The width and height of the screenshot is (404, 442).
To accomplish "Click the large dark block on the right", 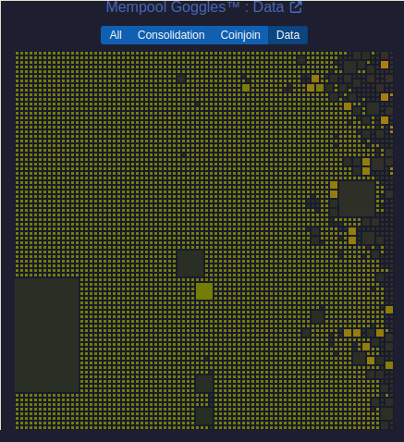I will [x=357, y=199].
